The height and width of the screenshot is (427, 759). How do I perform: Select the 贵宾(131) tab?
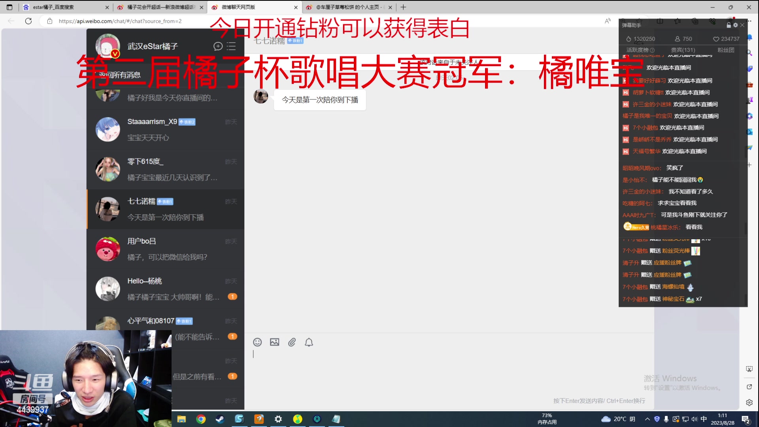coord(683,50)
